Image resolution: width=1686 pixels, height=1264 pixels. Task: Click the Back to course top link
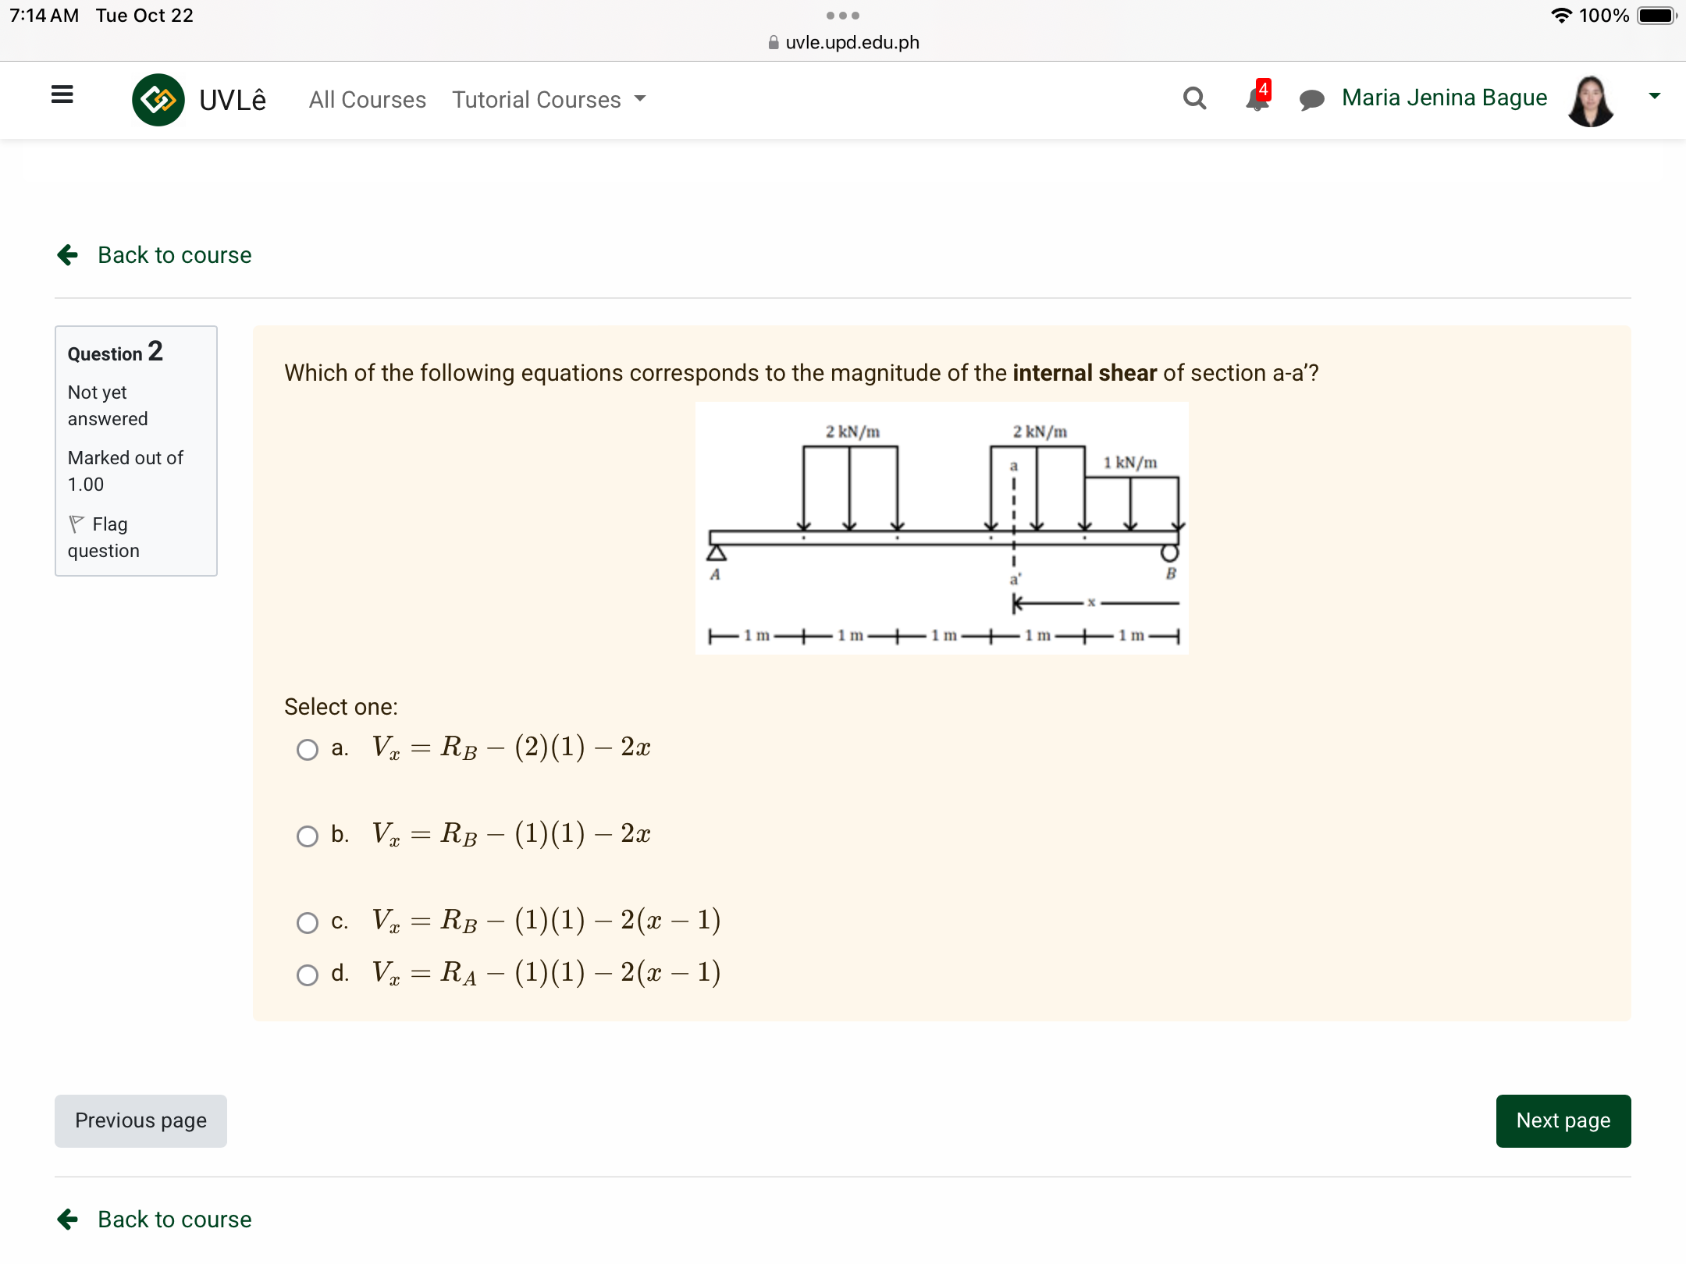point(174,255)
